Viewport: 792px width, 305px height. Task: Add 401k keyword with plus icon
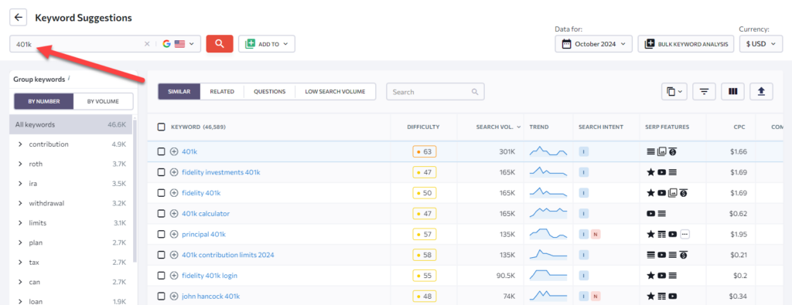coord(174,152)
